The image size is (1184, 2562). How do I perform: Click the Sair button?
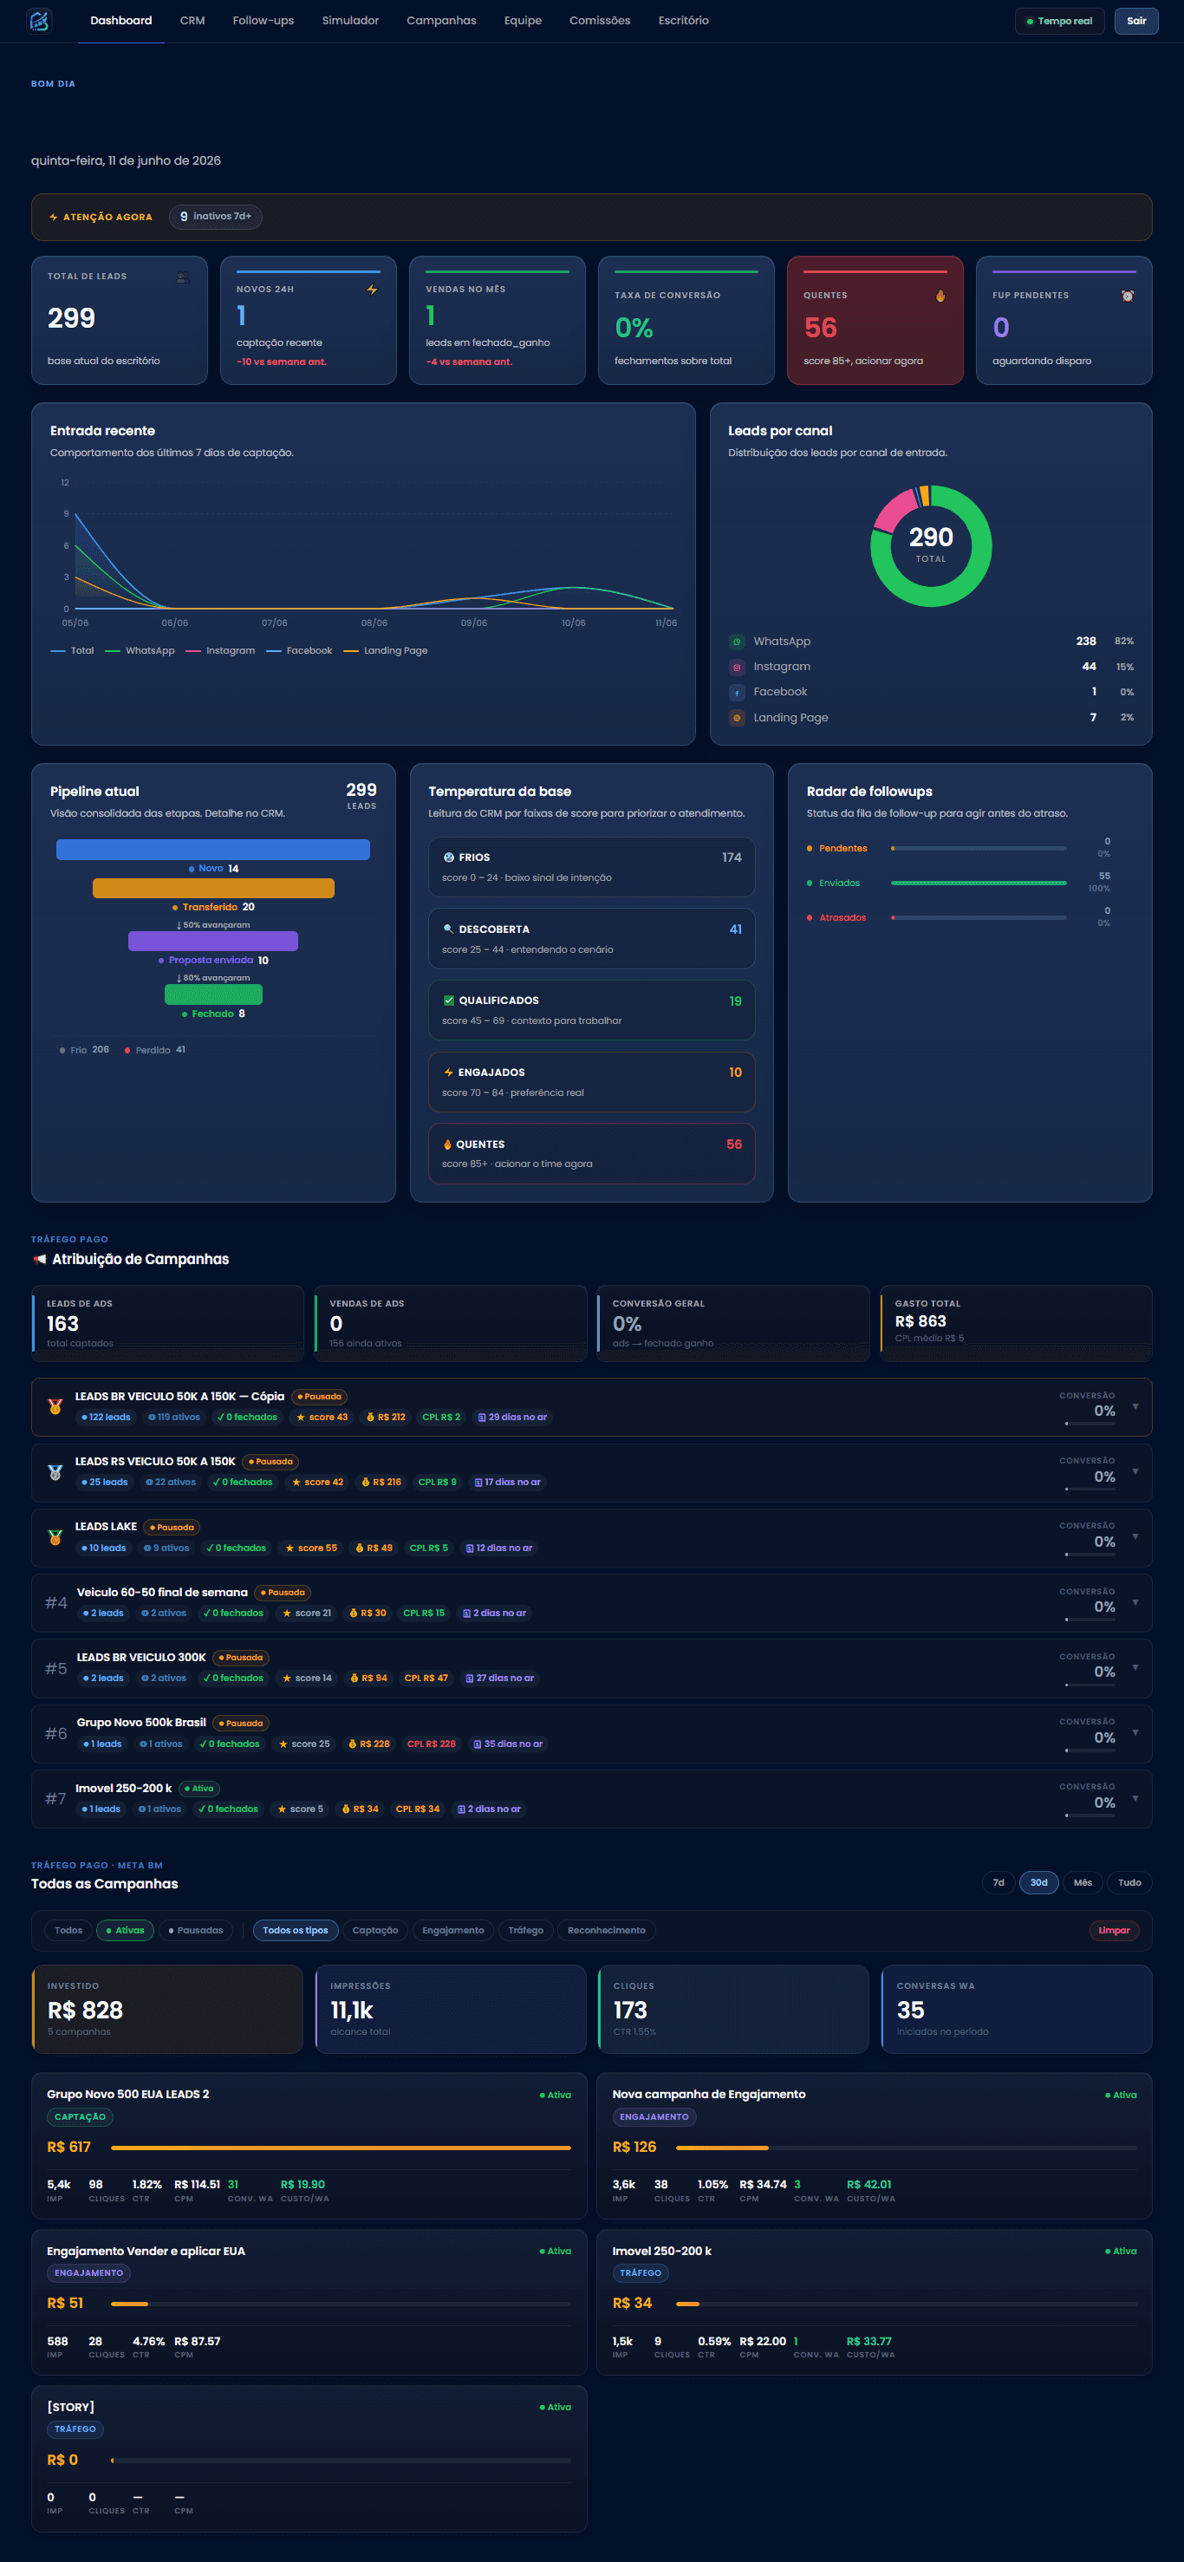tap(1136, 21)
